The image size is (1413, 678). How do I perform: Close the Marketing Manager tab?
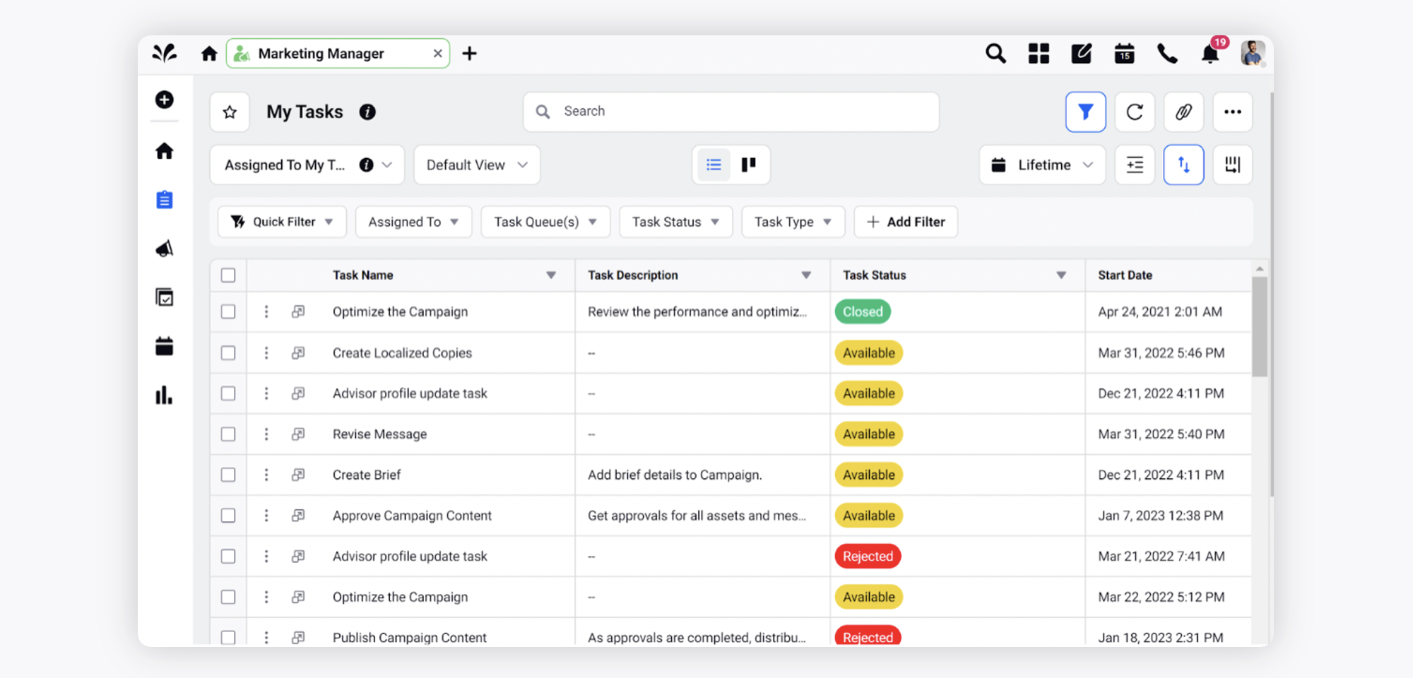coord(437,54)
